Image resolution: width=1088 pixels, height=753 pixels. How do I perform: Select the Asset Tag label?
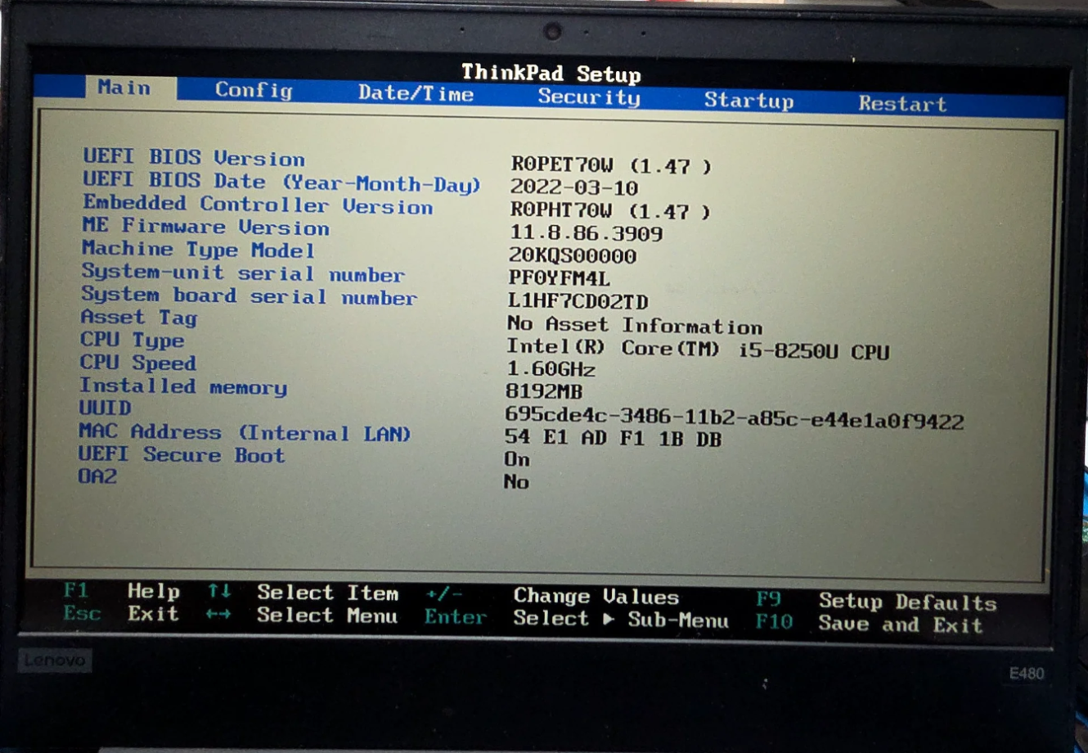138,318
